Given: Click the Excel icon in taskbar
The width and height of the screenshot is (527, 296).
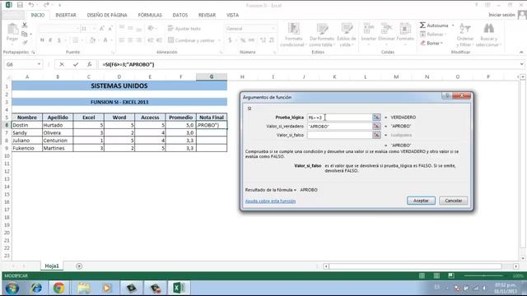Looking at the screenshot, I should pyautogui.click(x=179, y=288).
